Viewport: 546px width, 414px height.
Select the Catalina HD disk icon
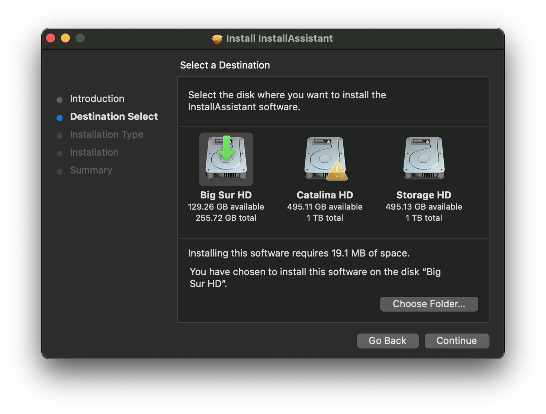(x=325, y=159)
